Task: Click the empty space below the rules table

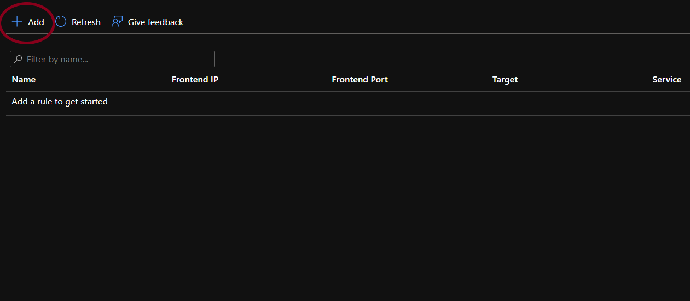Action: click(x=345, y=208)
